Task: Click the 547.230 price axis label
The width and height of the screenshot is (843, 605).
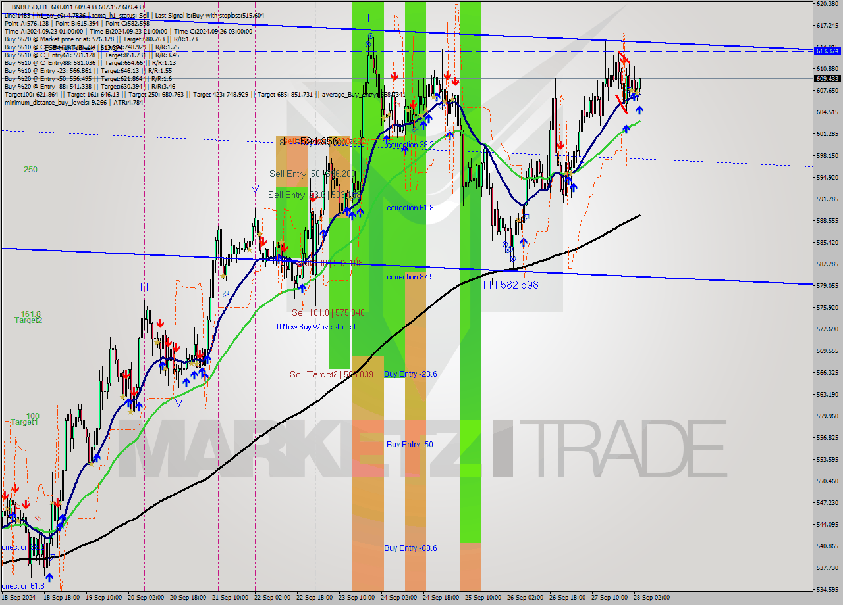Action: click(x=827, y=503)
